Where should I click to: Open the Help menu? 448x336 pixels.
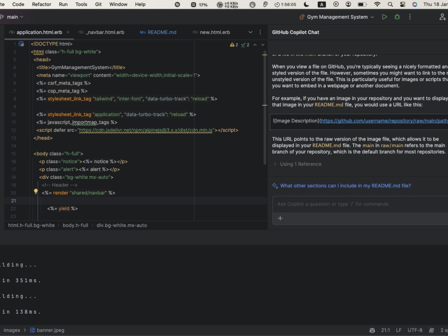coord(140,4)
